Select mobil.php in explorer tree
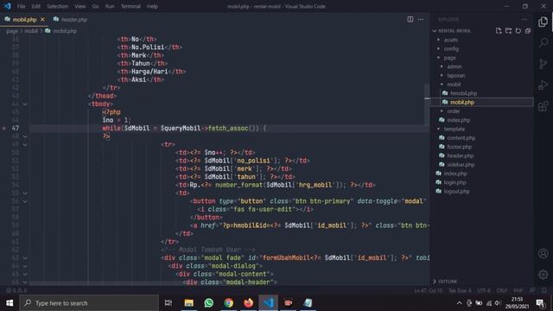This screenshot has width=553, height=311. click(x=462, y=102)
